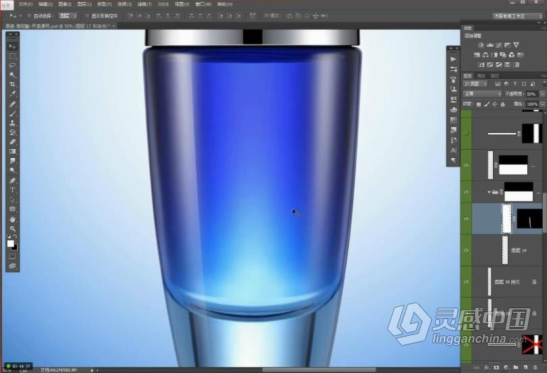Select the Clone Stamp tool
The width and height of the screenshot is (547, 373).
point(12,123)
